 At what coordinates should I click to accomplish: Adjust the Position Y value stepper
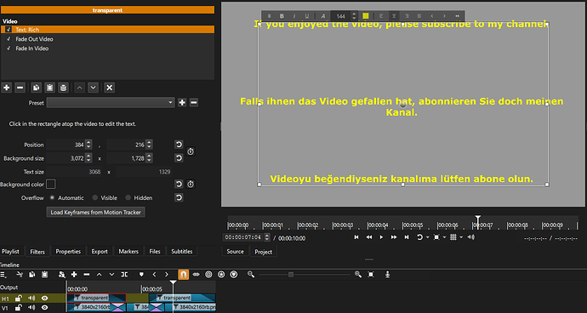(149, 145)
